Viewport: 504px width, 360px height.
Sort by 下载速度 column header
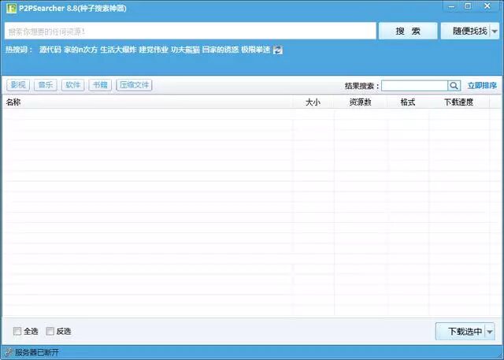458,102
